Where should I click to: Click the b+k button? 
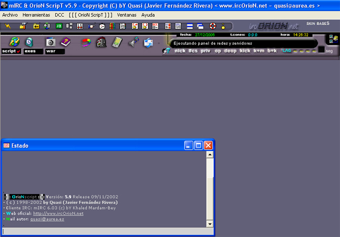pyautogui.click(x=272, y=51)
